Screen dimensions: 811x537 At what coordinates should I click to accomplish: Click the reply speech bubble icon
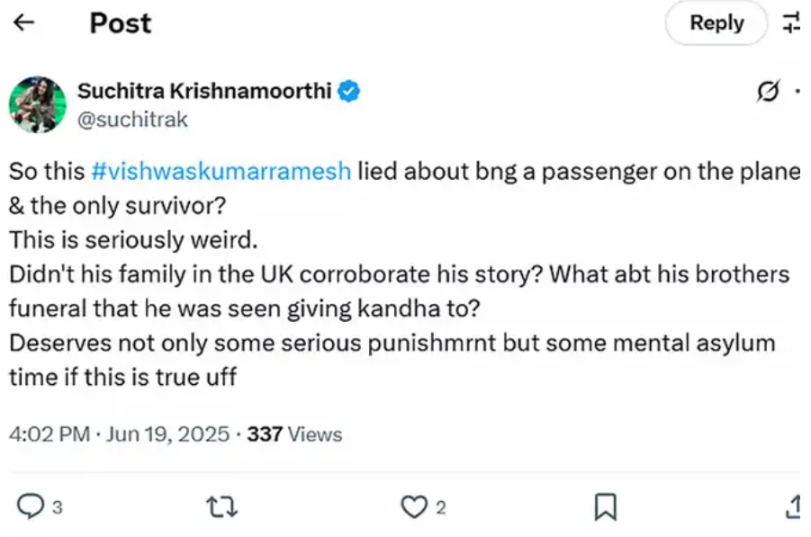tap(32, 508)
